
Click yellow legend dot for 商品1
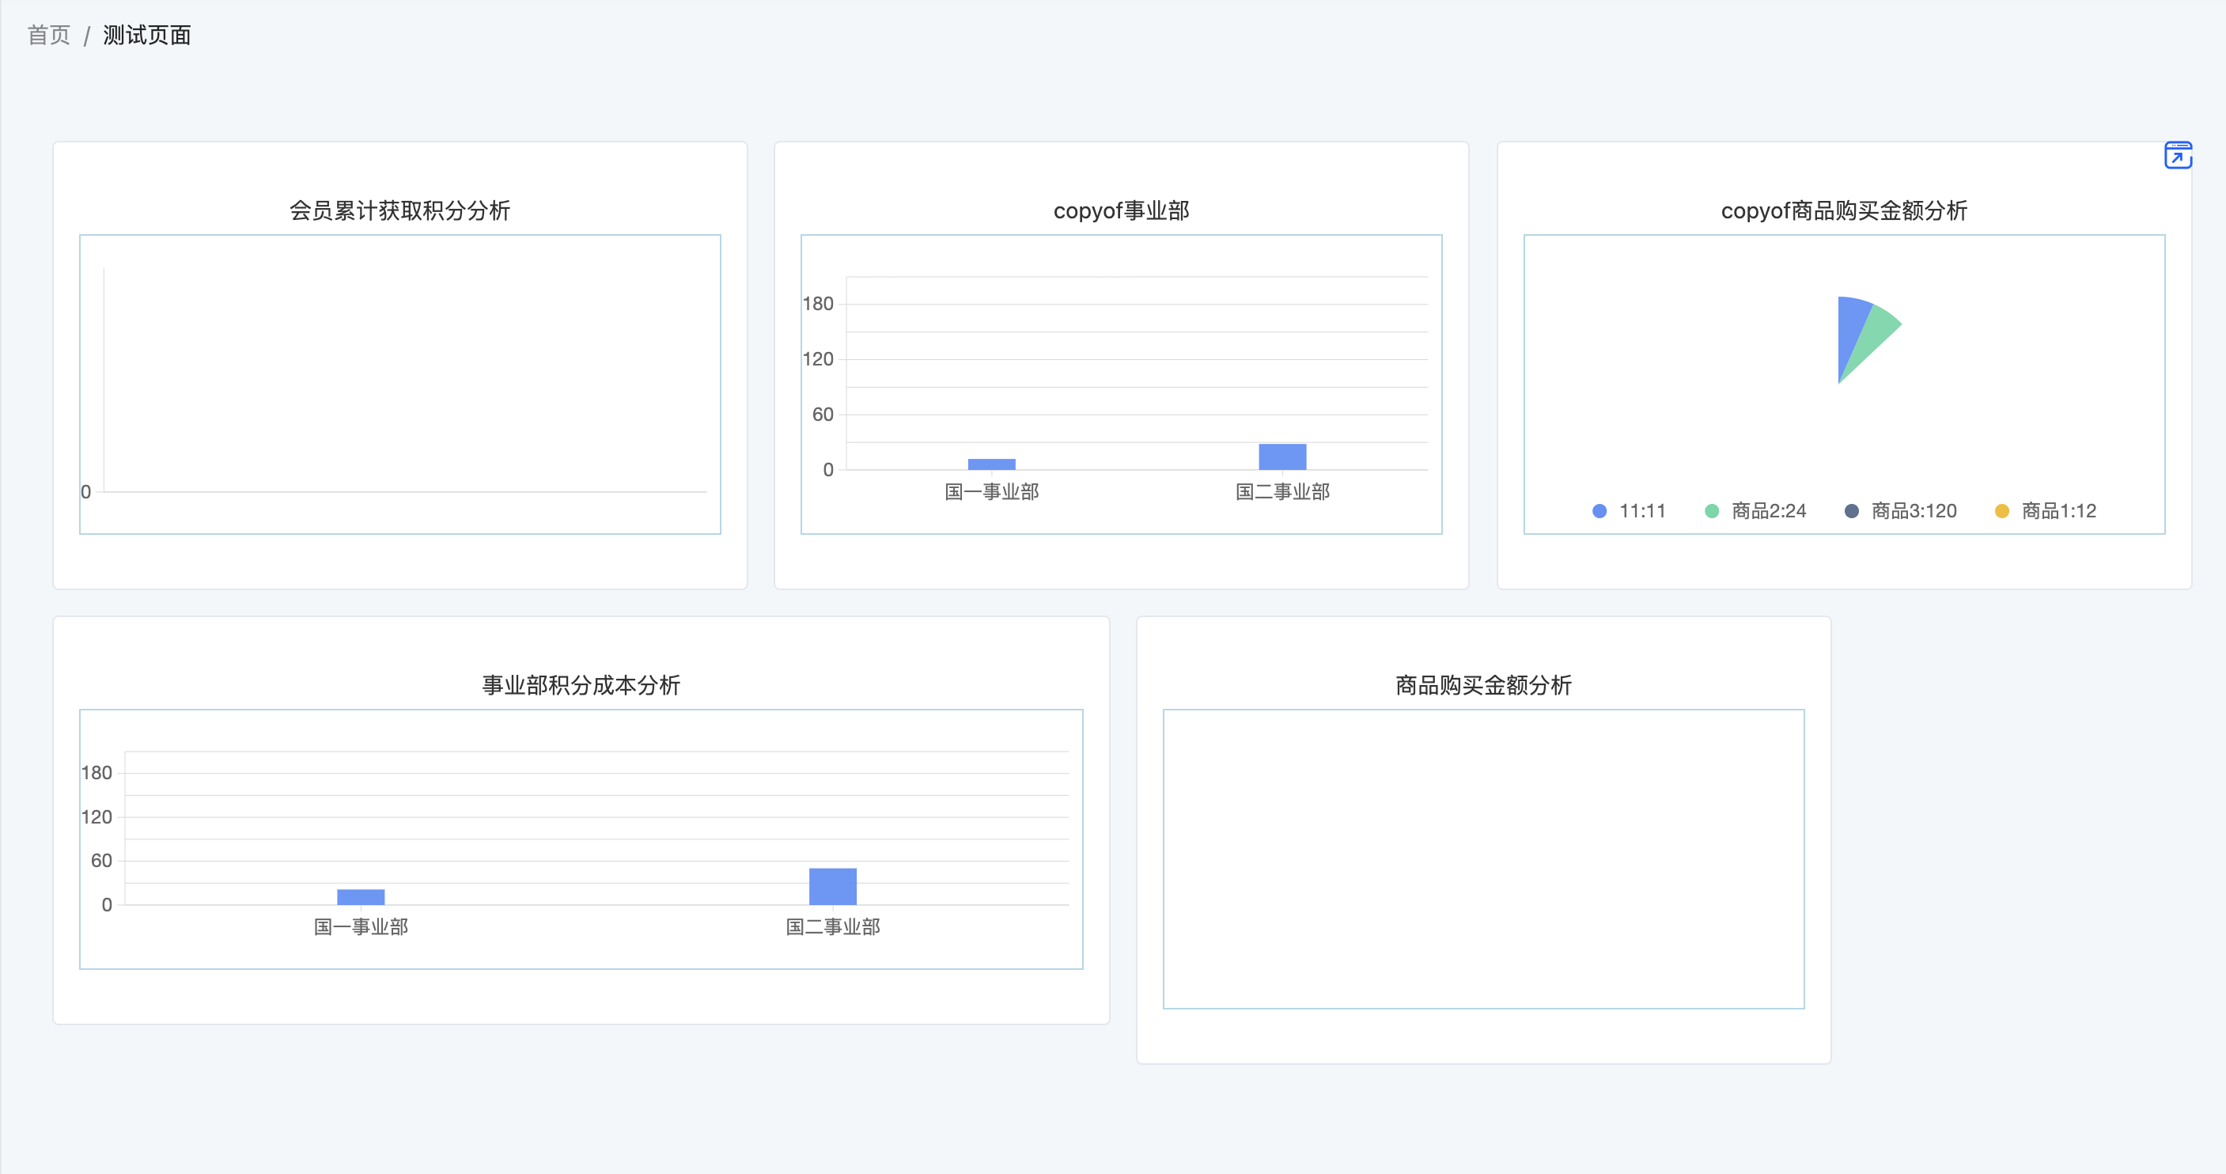click(x=2001, y=511)
